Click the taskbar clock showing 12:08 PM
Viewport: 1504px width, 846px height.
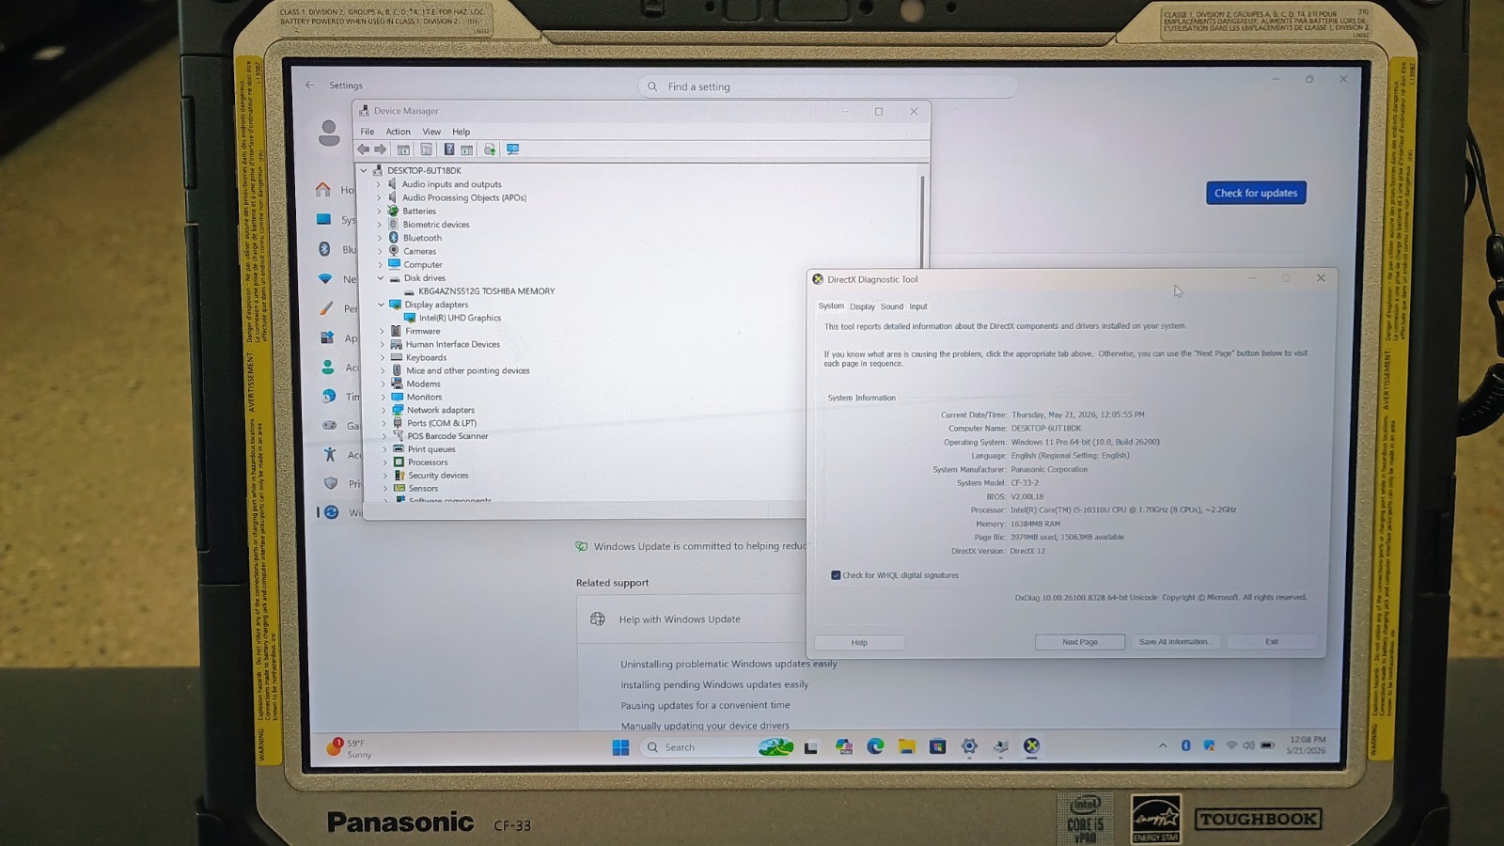pyautogui.click(x=1307, y=745)
